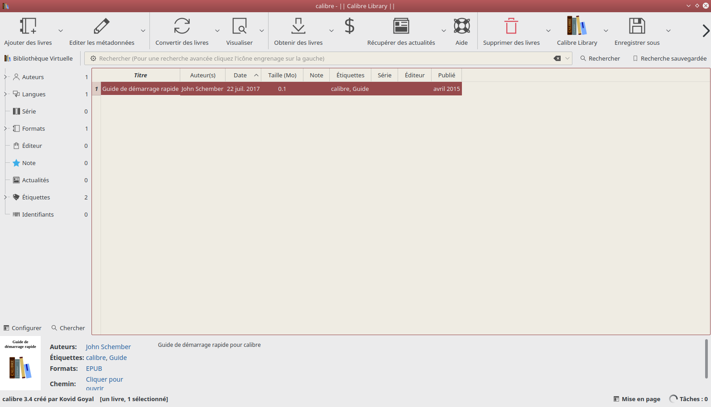Open dropdown next to Supprimer des livres
The height and width of the screenshot is (407, 711).
tap(548, 31)
